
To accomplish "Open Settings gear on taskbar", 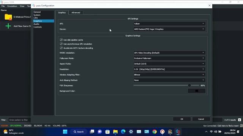I will (x=131, y=132).
